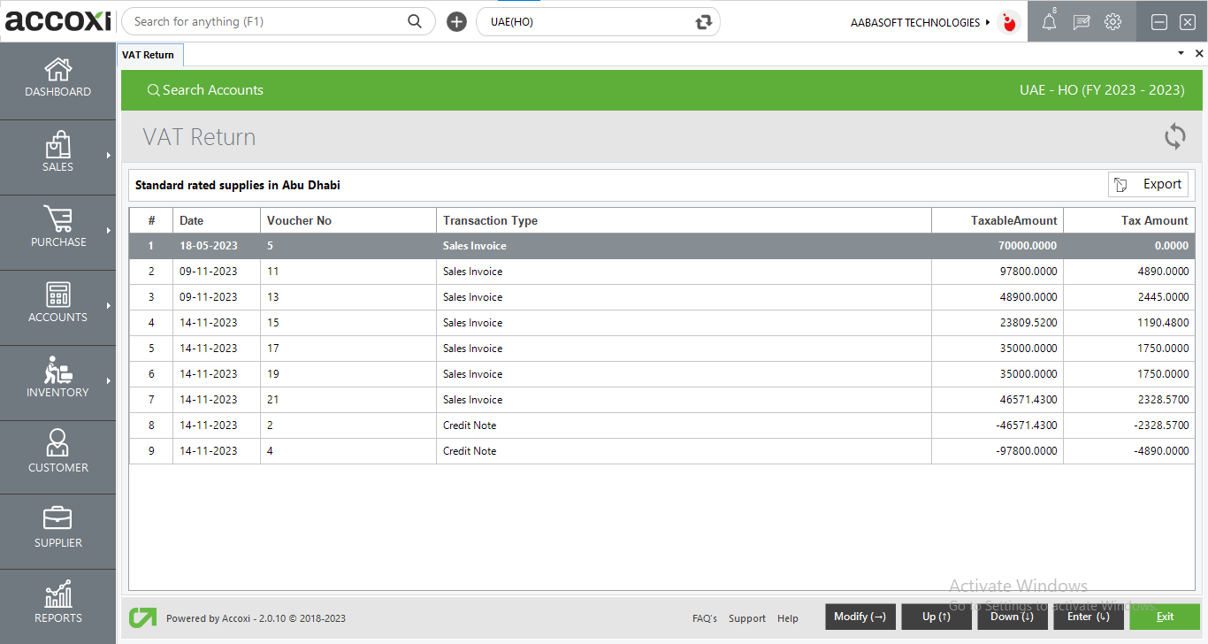Image resolution: width=1208 pixels, height=644 pixels.
Task: Click the magnifier in the search bar
Action: (x=415, y=20)
